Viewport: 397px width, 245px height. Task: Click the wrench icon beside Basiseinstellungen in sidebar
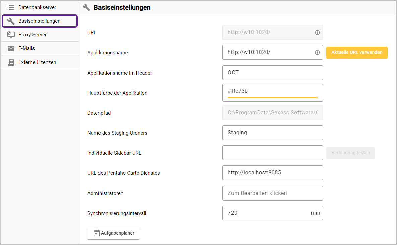click(x=11, y=21)
